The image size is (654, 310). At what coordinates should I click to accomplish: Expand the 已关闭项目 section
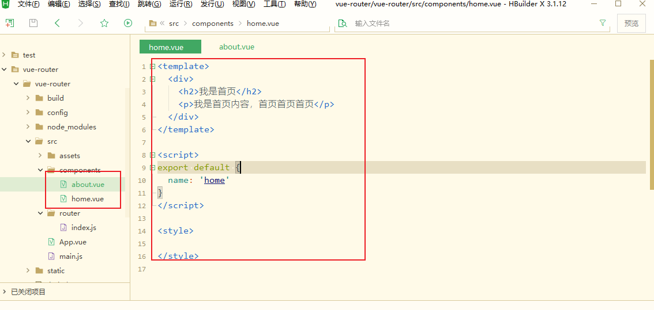click(x=4, y=292)
